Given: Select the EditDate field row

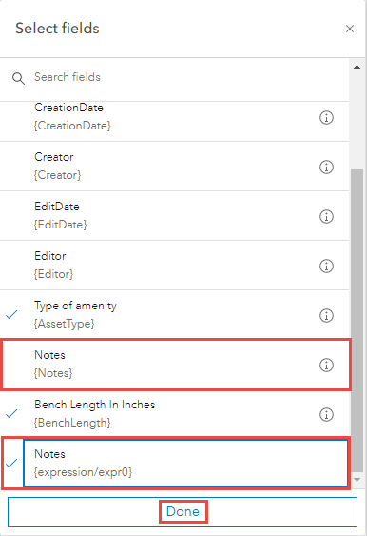Looking at the screenshot, I should tap(174, 216).
